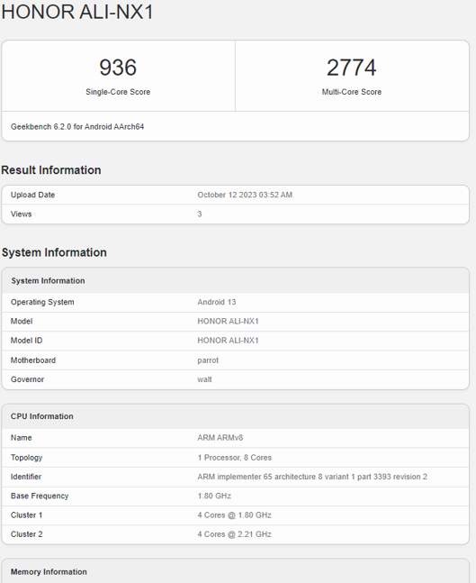Click the Topology label
The width and height of the screenshot is (476, 583).
coord(26,458)
